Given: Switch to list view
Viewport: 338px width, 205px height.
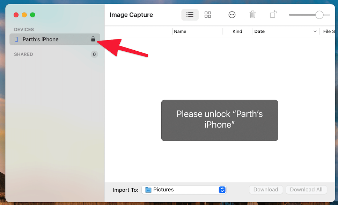Looking at the screenshot, I should pos(190,15).
